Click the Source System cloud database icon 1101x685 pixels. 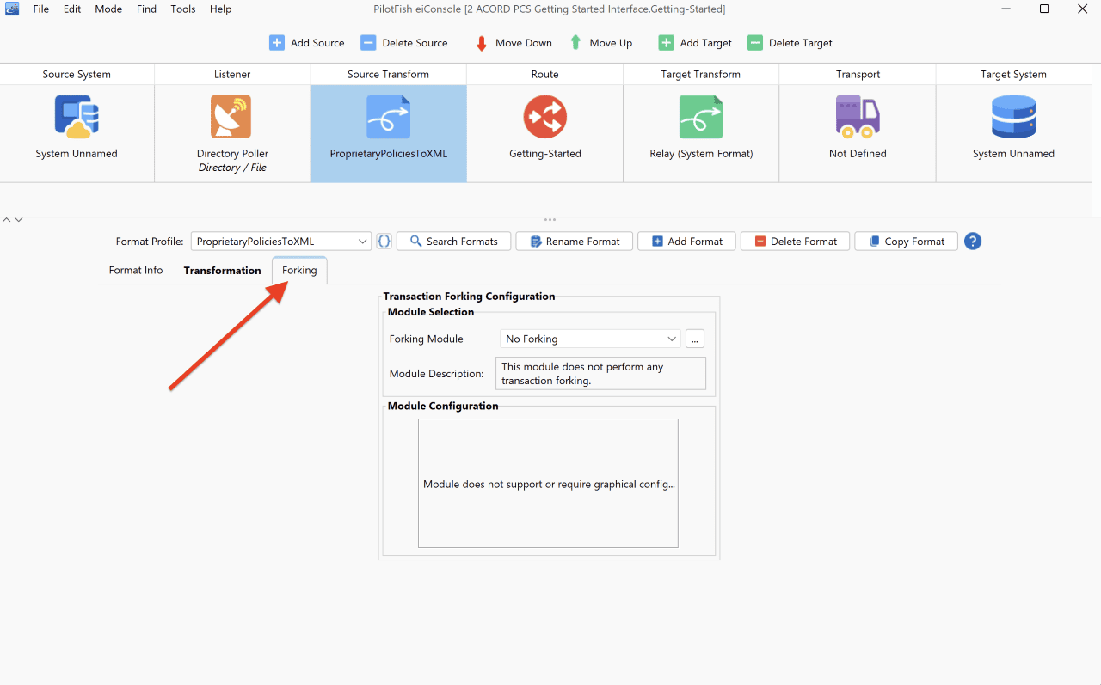(77, 117)
